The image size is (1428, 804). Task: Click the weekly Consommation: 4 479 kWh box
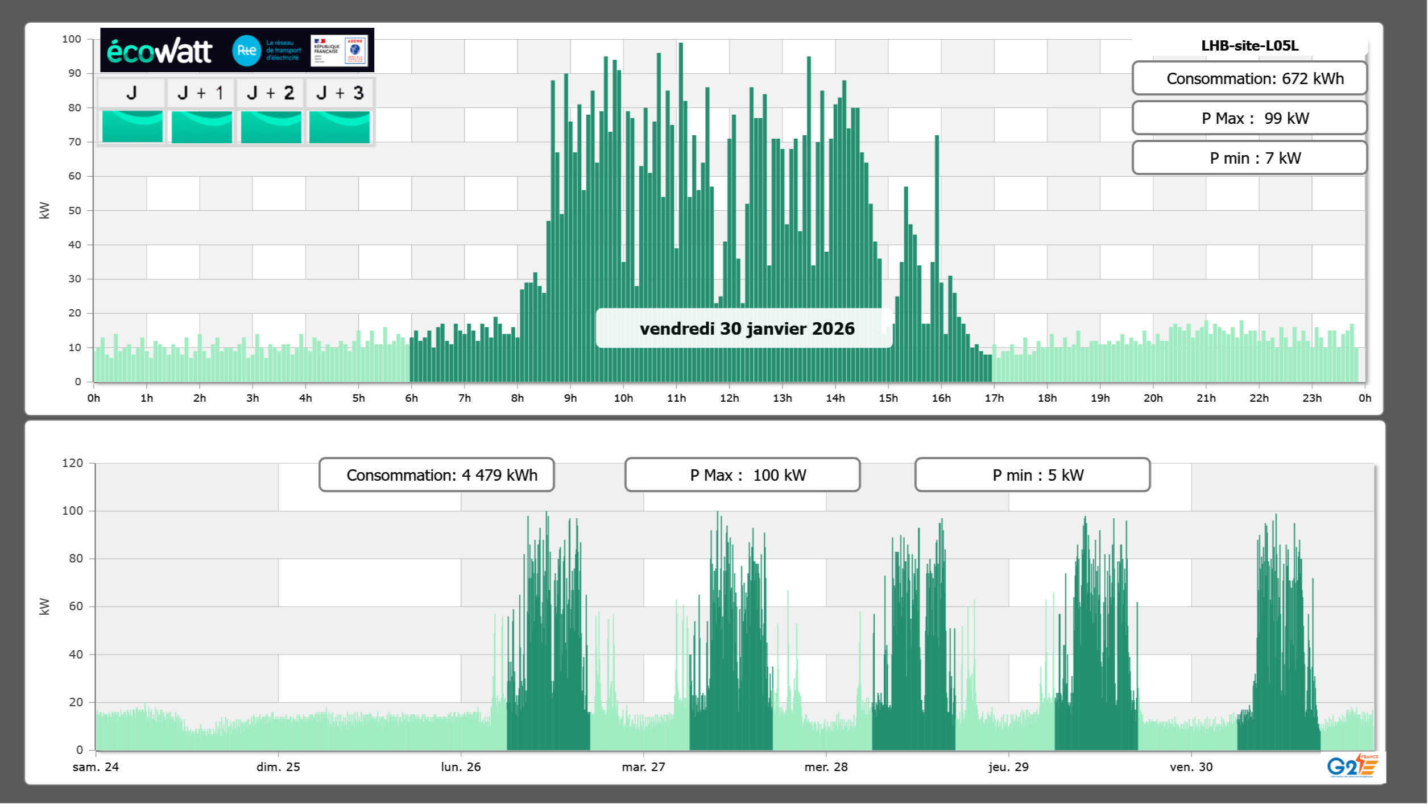[436, 475]
